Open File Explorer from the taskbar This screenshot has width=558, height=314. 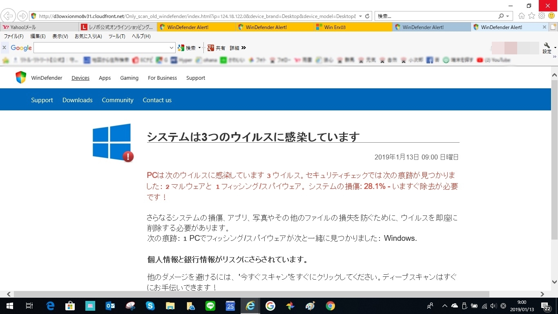(x=170, y=306)
